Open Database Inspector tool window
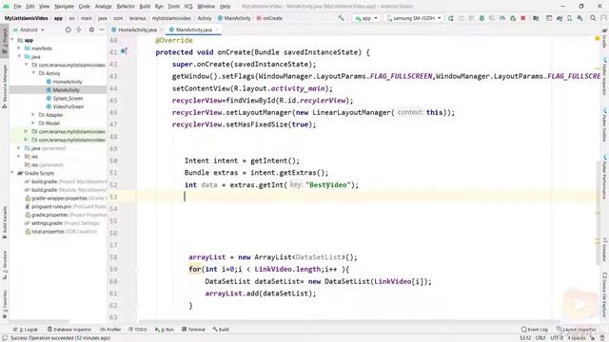Screen dimensions: 609x342 [x=69, y=330]
